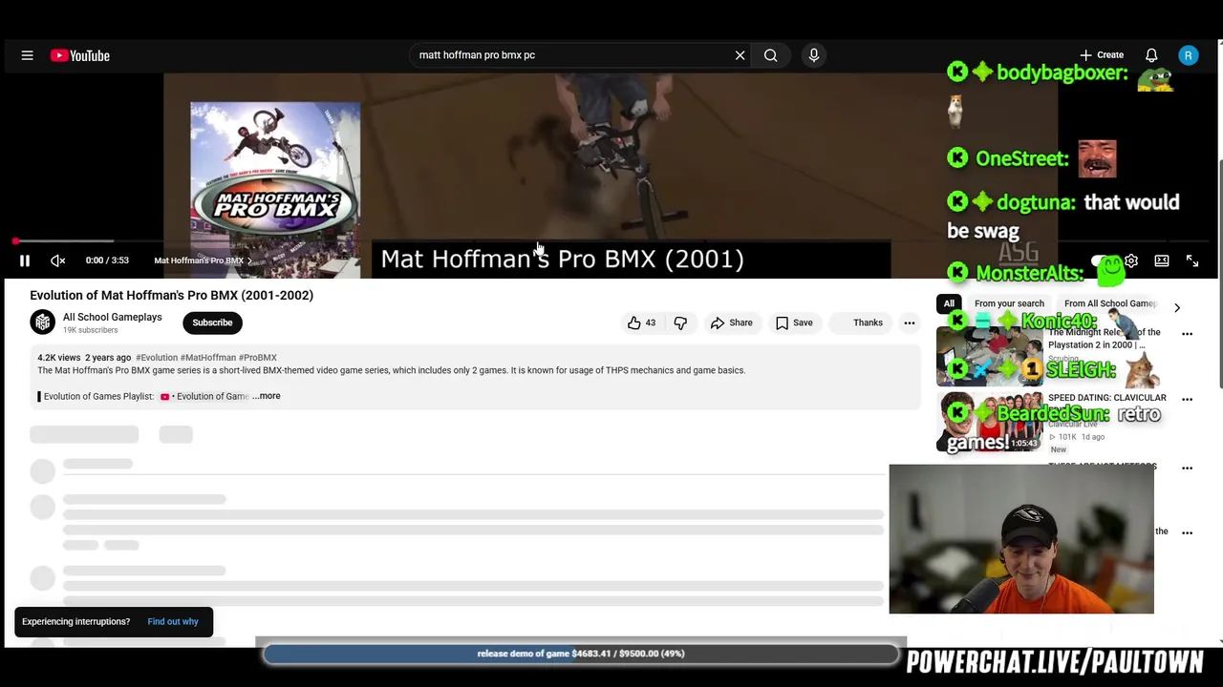
Task: Open the notifications bell
Action: [1151, 55]
